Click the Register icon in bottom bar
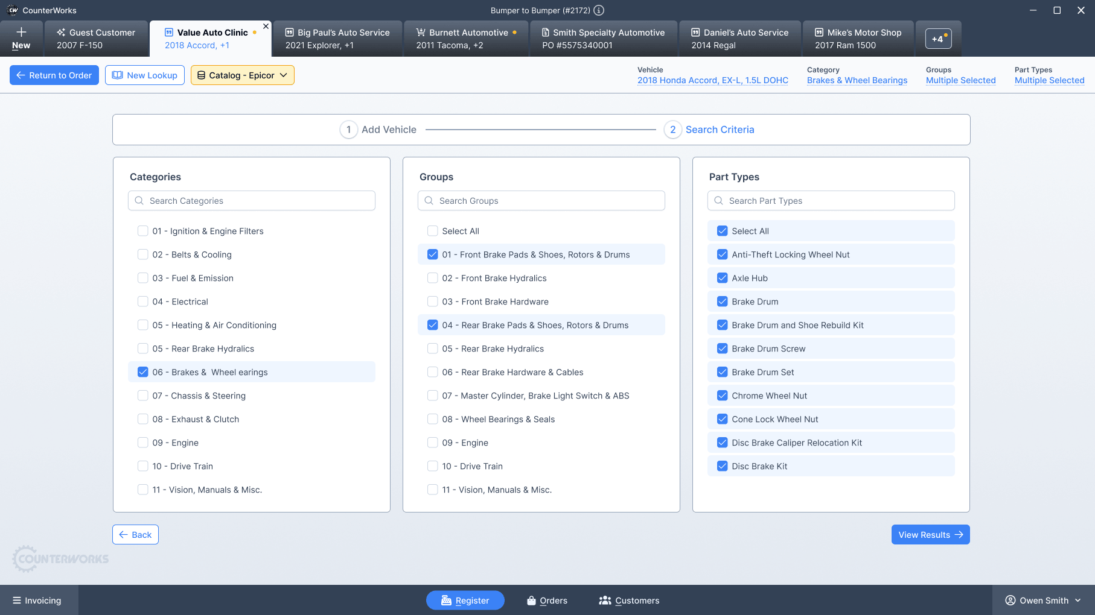The width and height of the screenshot is (1095, 615). (446, 601)
